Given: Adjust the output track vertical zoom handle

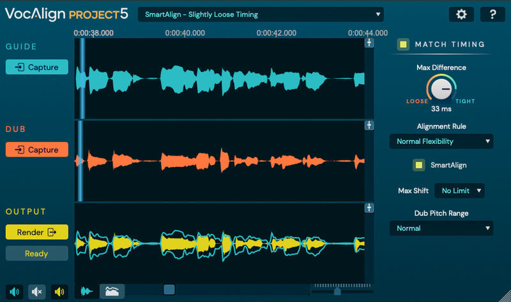Looking at the screenshot, I should (369, 208).
